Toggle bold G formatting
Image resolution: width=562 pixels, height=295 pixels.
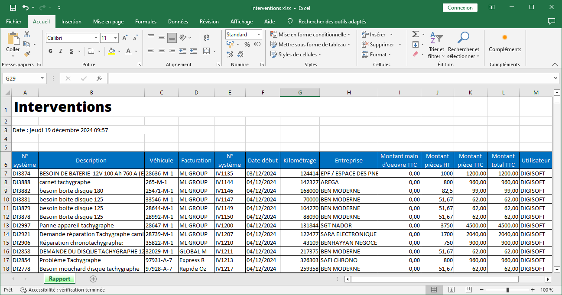click(50, 51)
